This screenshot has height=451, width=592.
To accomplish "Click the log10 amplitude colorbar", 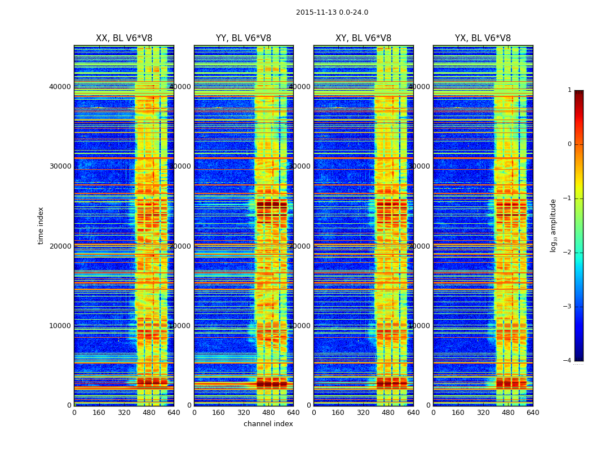I will coord(578,225).
